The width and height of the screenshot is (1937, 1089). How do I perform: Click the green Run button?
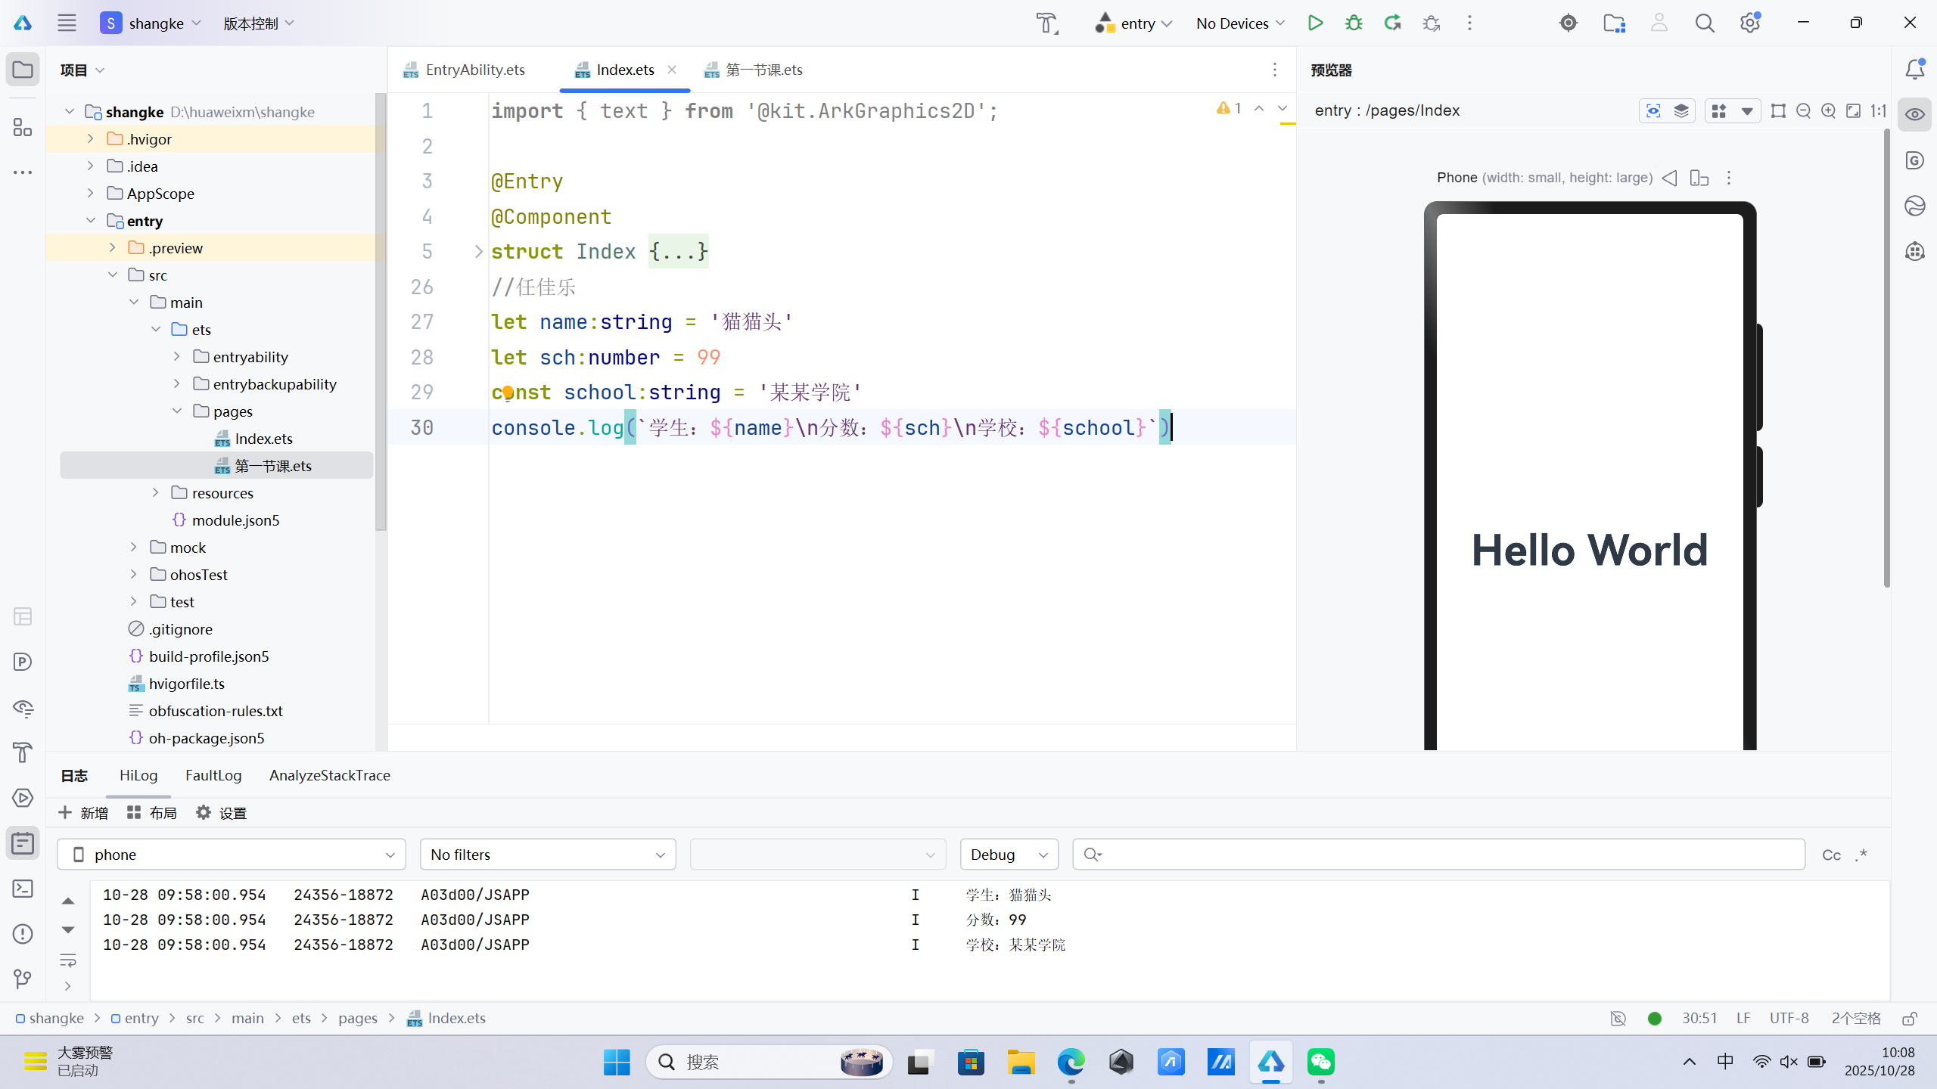(x=1315, y=23)
